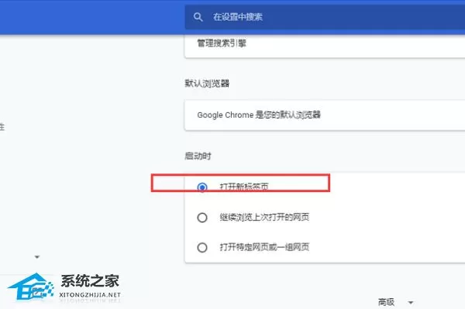This screenshot has width=465, height=309.
Task: Select 打开特定网页或一组网页 radio button
Action: (202, 247)
